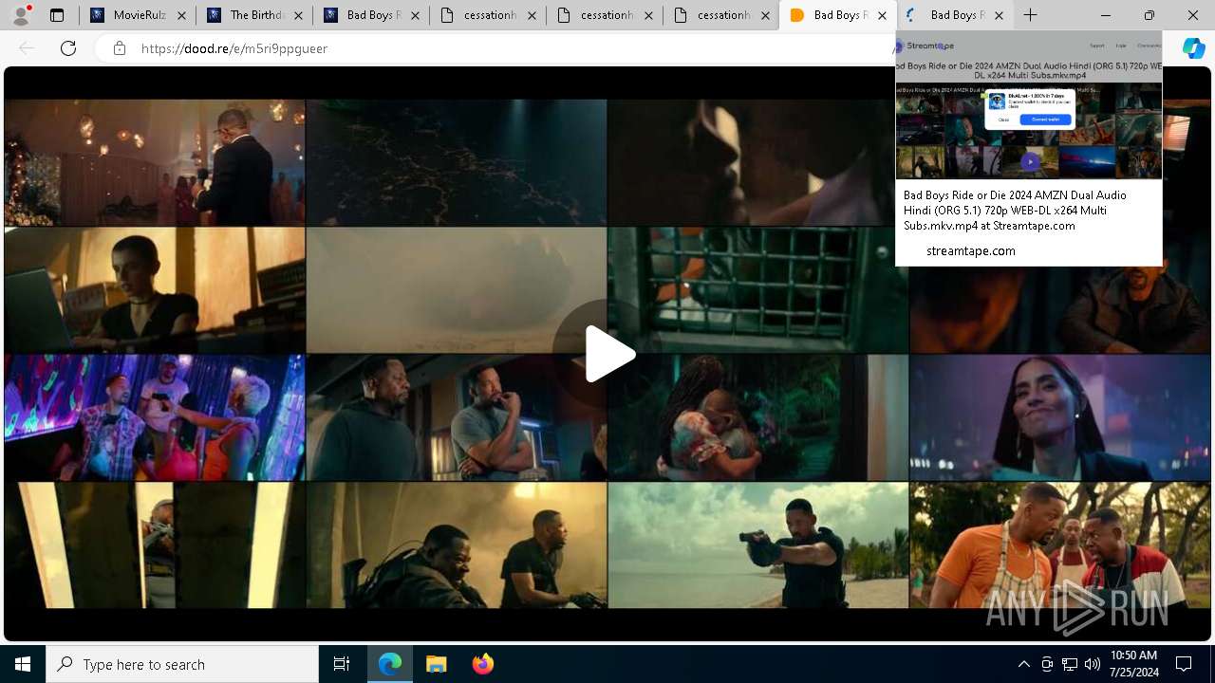Screen dimensions: 1215x683
Task: Click the man aiming gun on beach scene
Action: point(758,545)
